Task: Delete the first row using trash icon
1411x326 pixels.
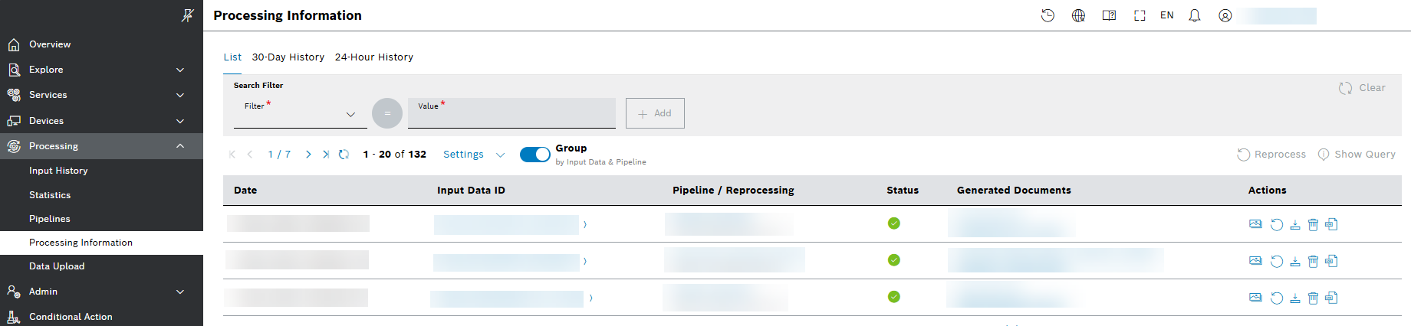Action: pyautogui.click(x=1313, y=224)
